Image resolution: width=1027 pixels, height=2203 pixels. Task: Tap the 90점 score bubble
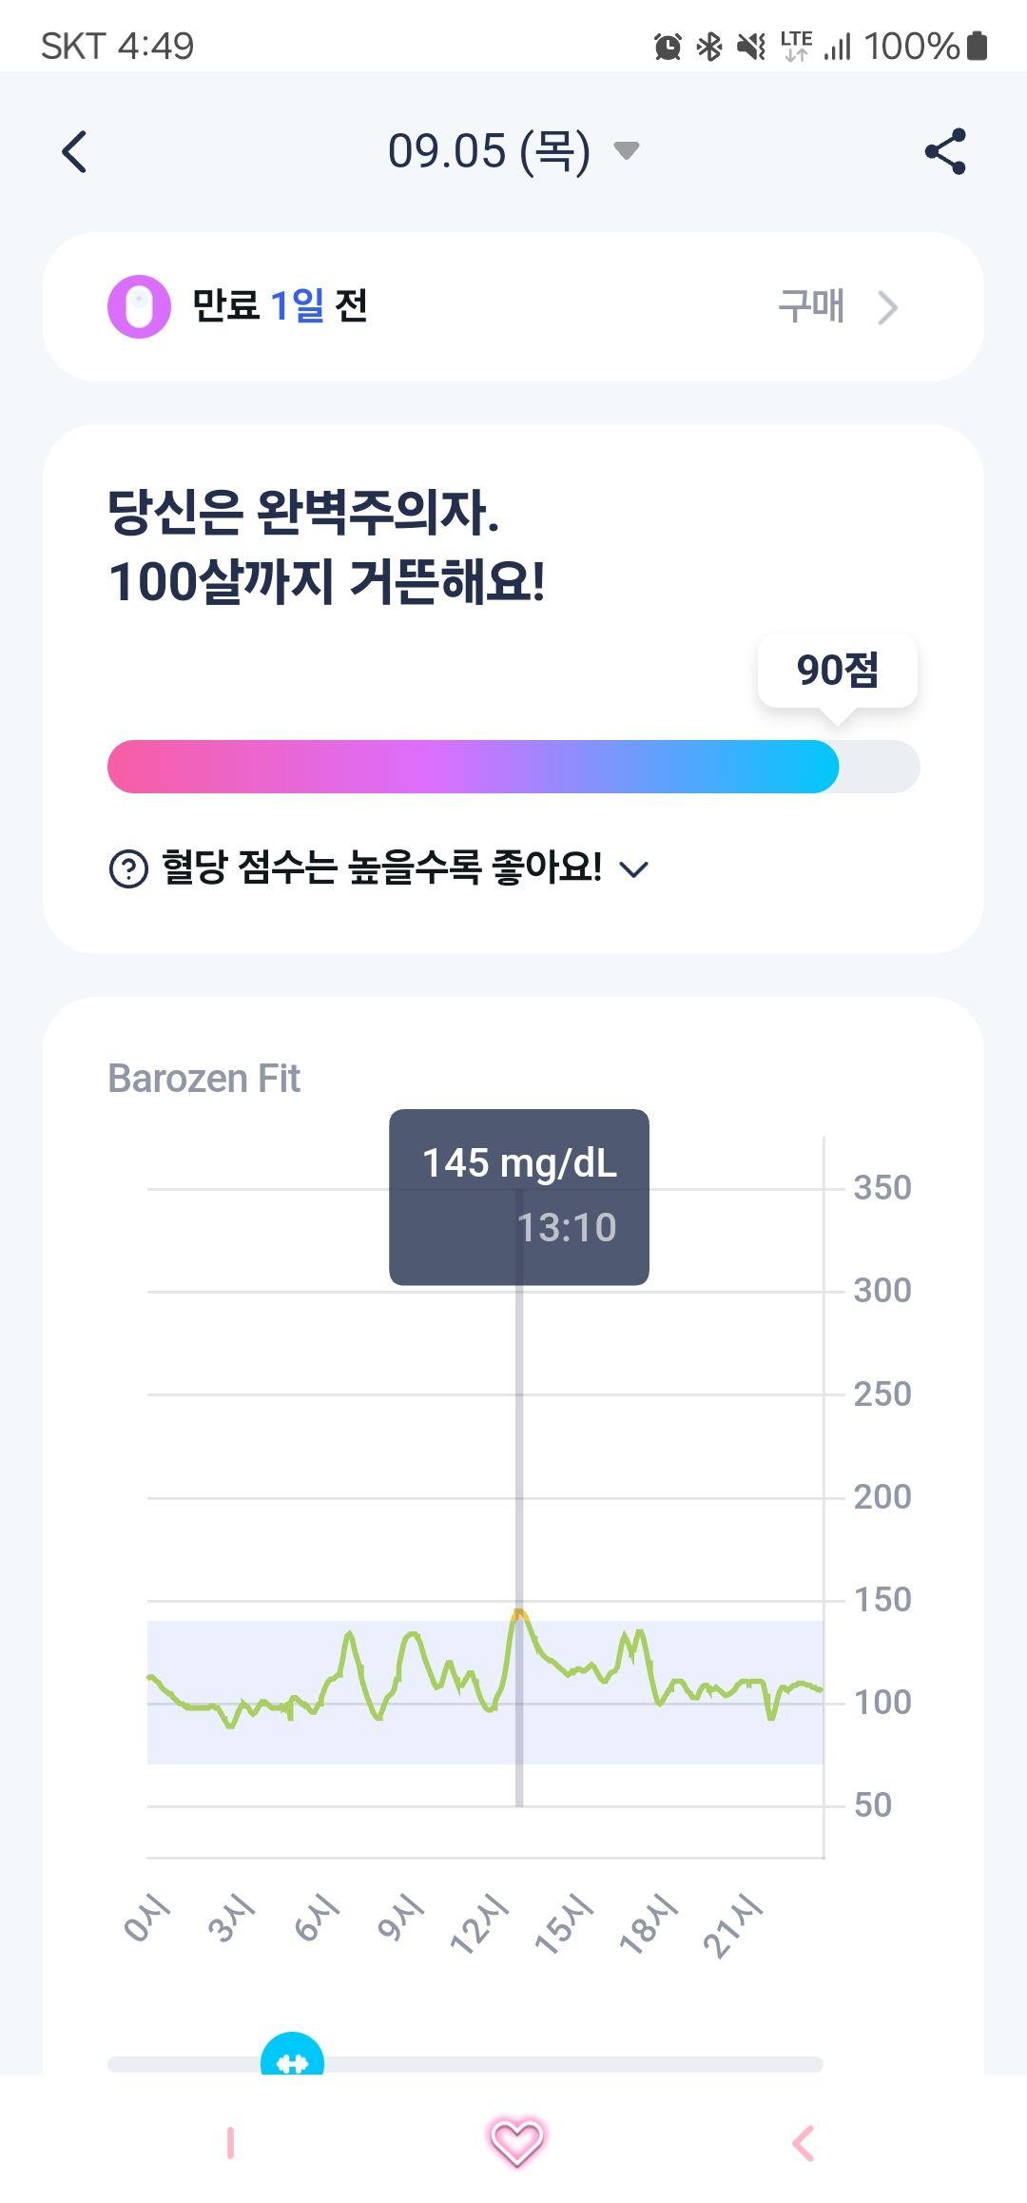coord(838,671)
